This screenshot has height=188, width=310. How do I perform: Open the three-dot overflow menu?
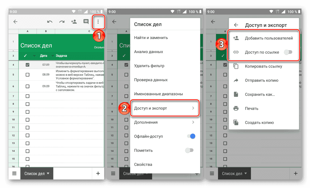pyautogui.click(x=98, y=22)
